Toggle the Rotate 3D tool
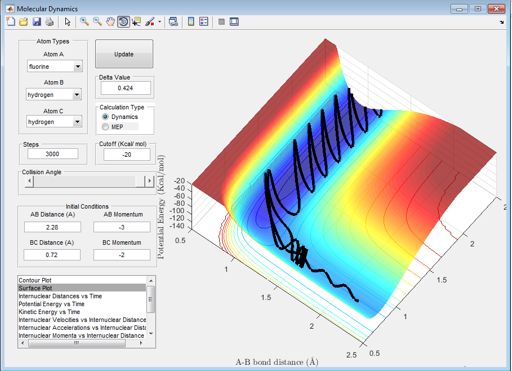 pyautogui.click(x=123, y=21)
